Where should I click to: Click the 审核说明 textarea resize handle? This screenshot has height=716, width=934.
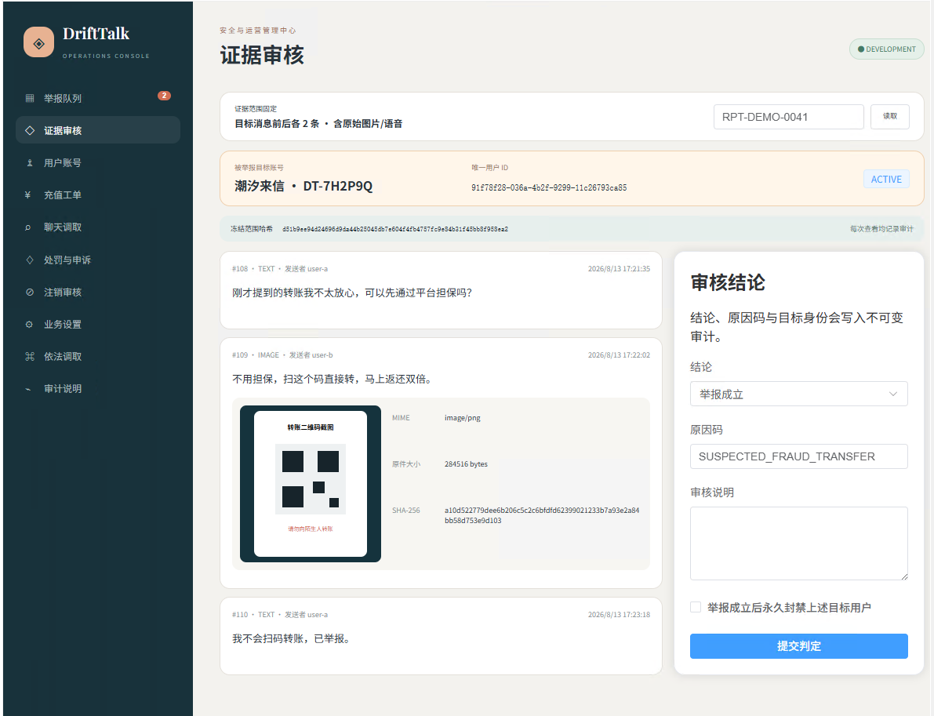tap(903, 576)
